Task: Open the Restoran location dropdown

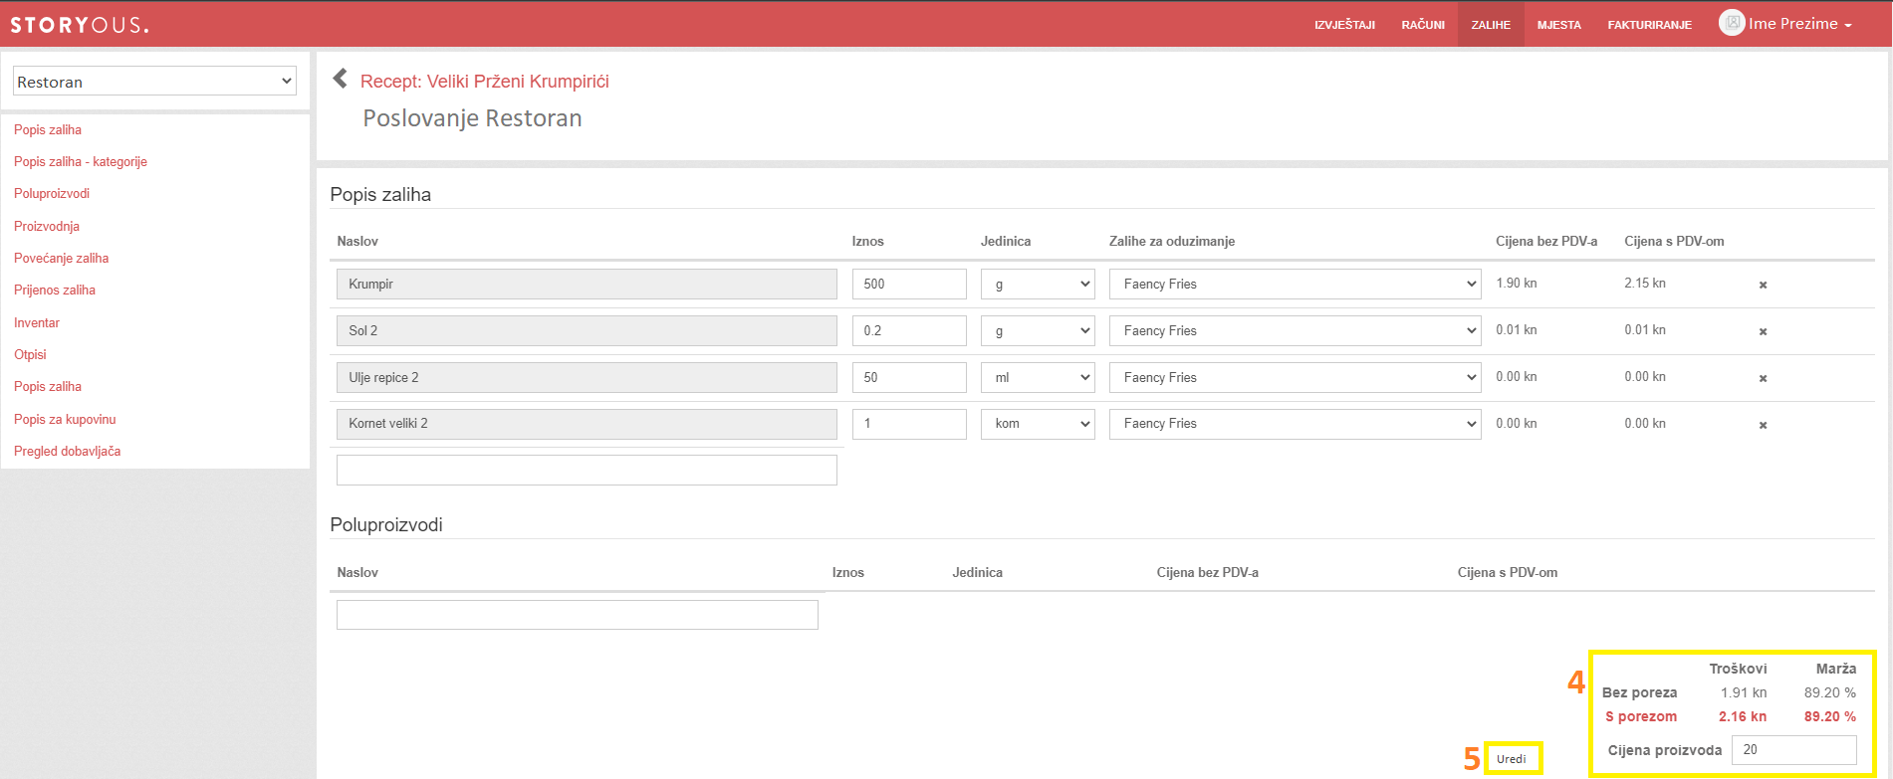Action: point(154,82)
